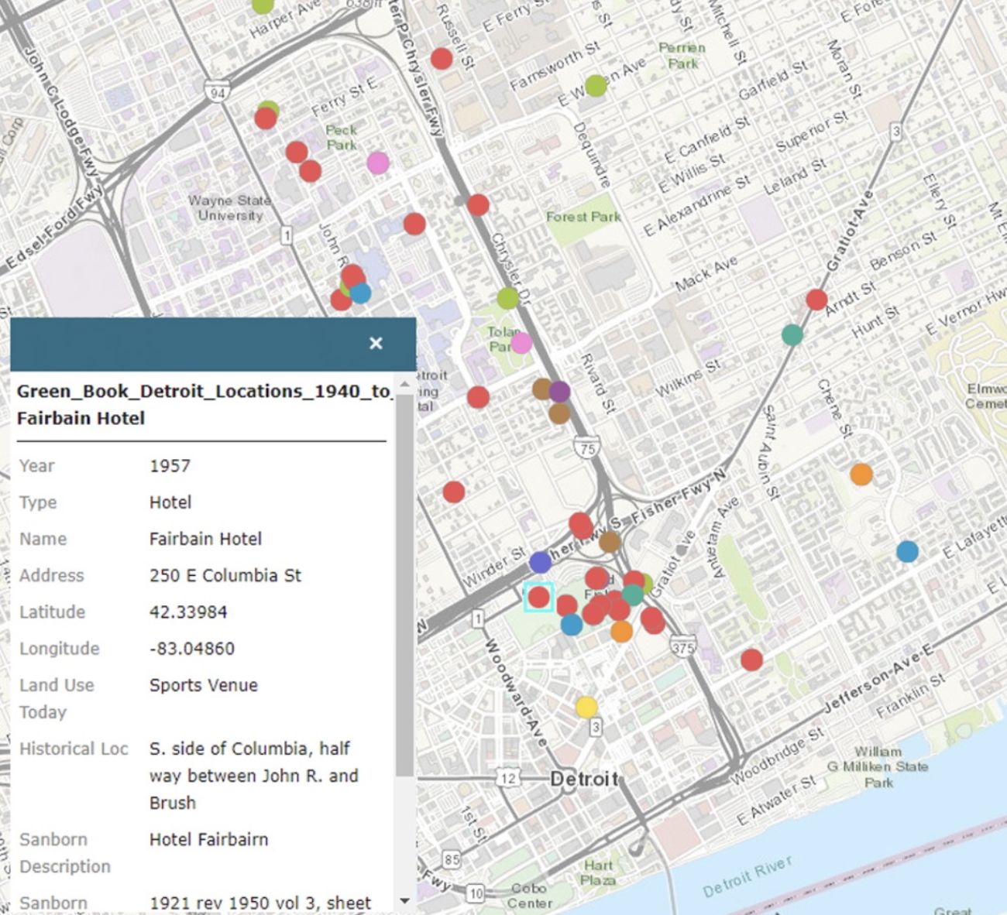Click the I-375 highway shield
Screen dimensions: 1007x915
pyautogui.click(x=682, y=647)
